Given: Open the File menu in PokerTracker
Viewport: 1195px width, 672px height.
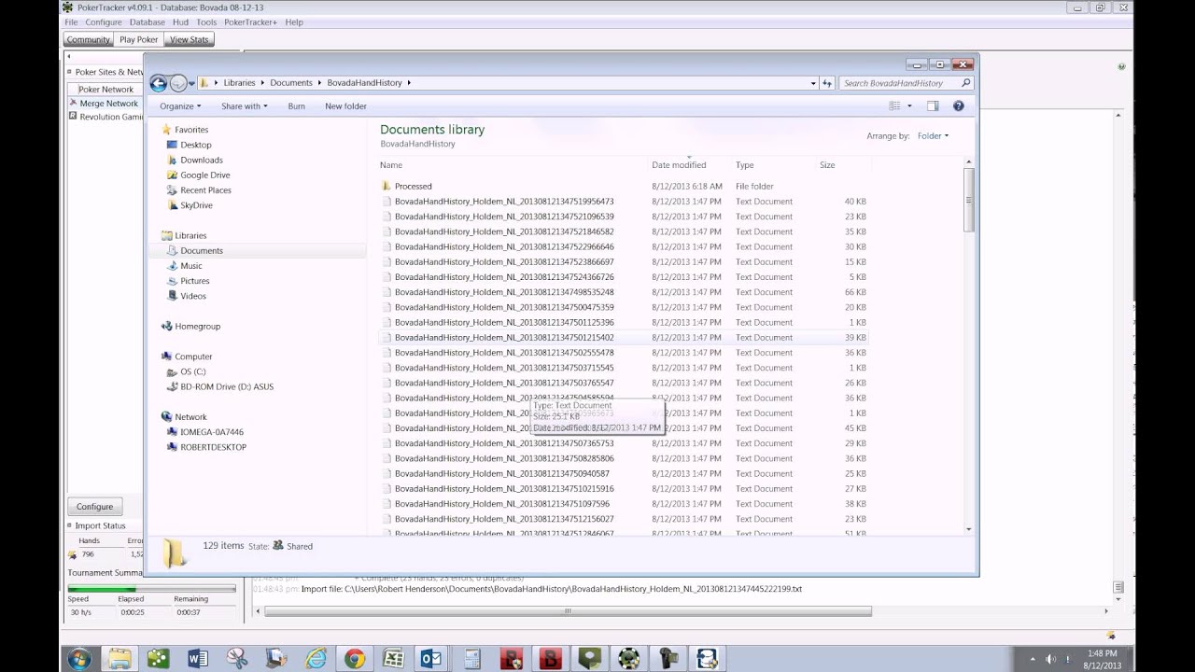Looking at the screenshot, I should pos(71,22).
